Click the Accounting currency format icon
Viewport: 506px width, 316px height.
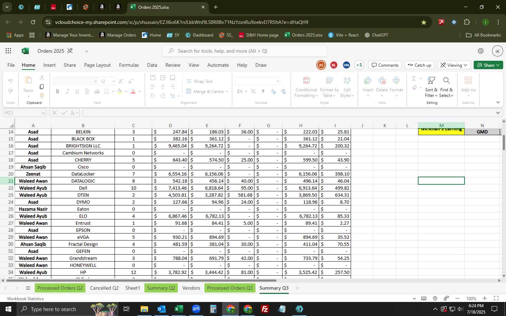240,91
